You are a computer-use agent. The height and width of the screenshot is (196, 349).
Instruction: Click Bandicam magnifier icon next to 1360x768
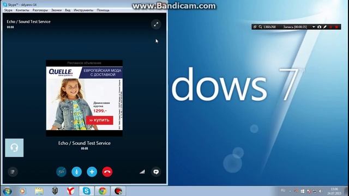[260, 27]
